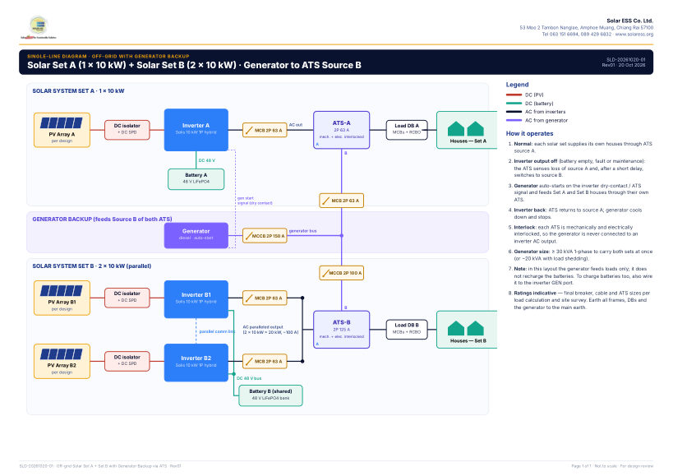Click the MCB 2P 63 A breaker after Inverter B1
The height and width of the screenshot is (476, 673).
click(265, 298)
